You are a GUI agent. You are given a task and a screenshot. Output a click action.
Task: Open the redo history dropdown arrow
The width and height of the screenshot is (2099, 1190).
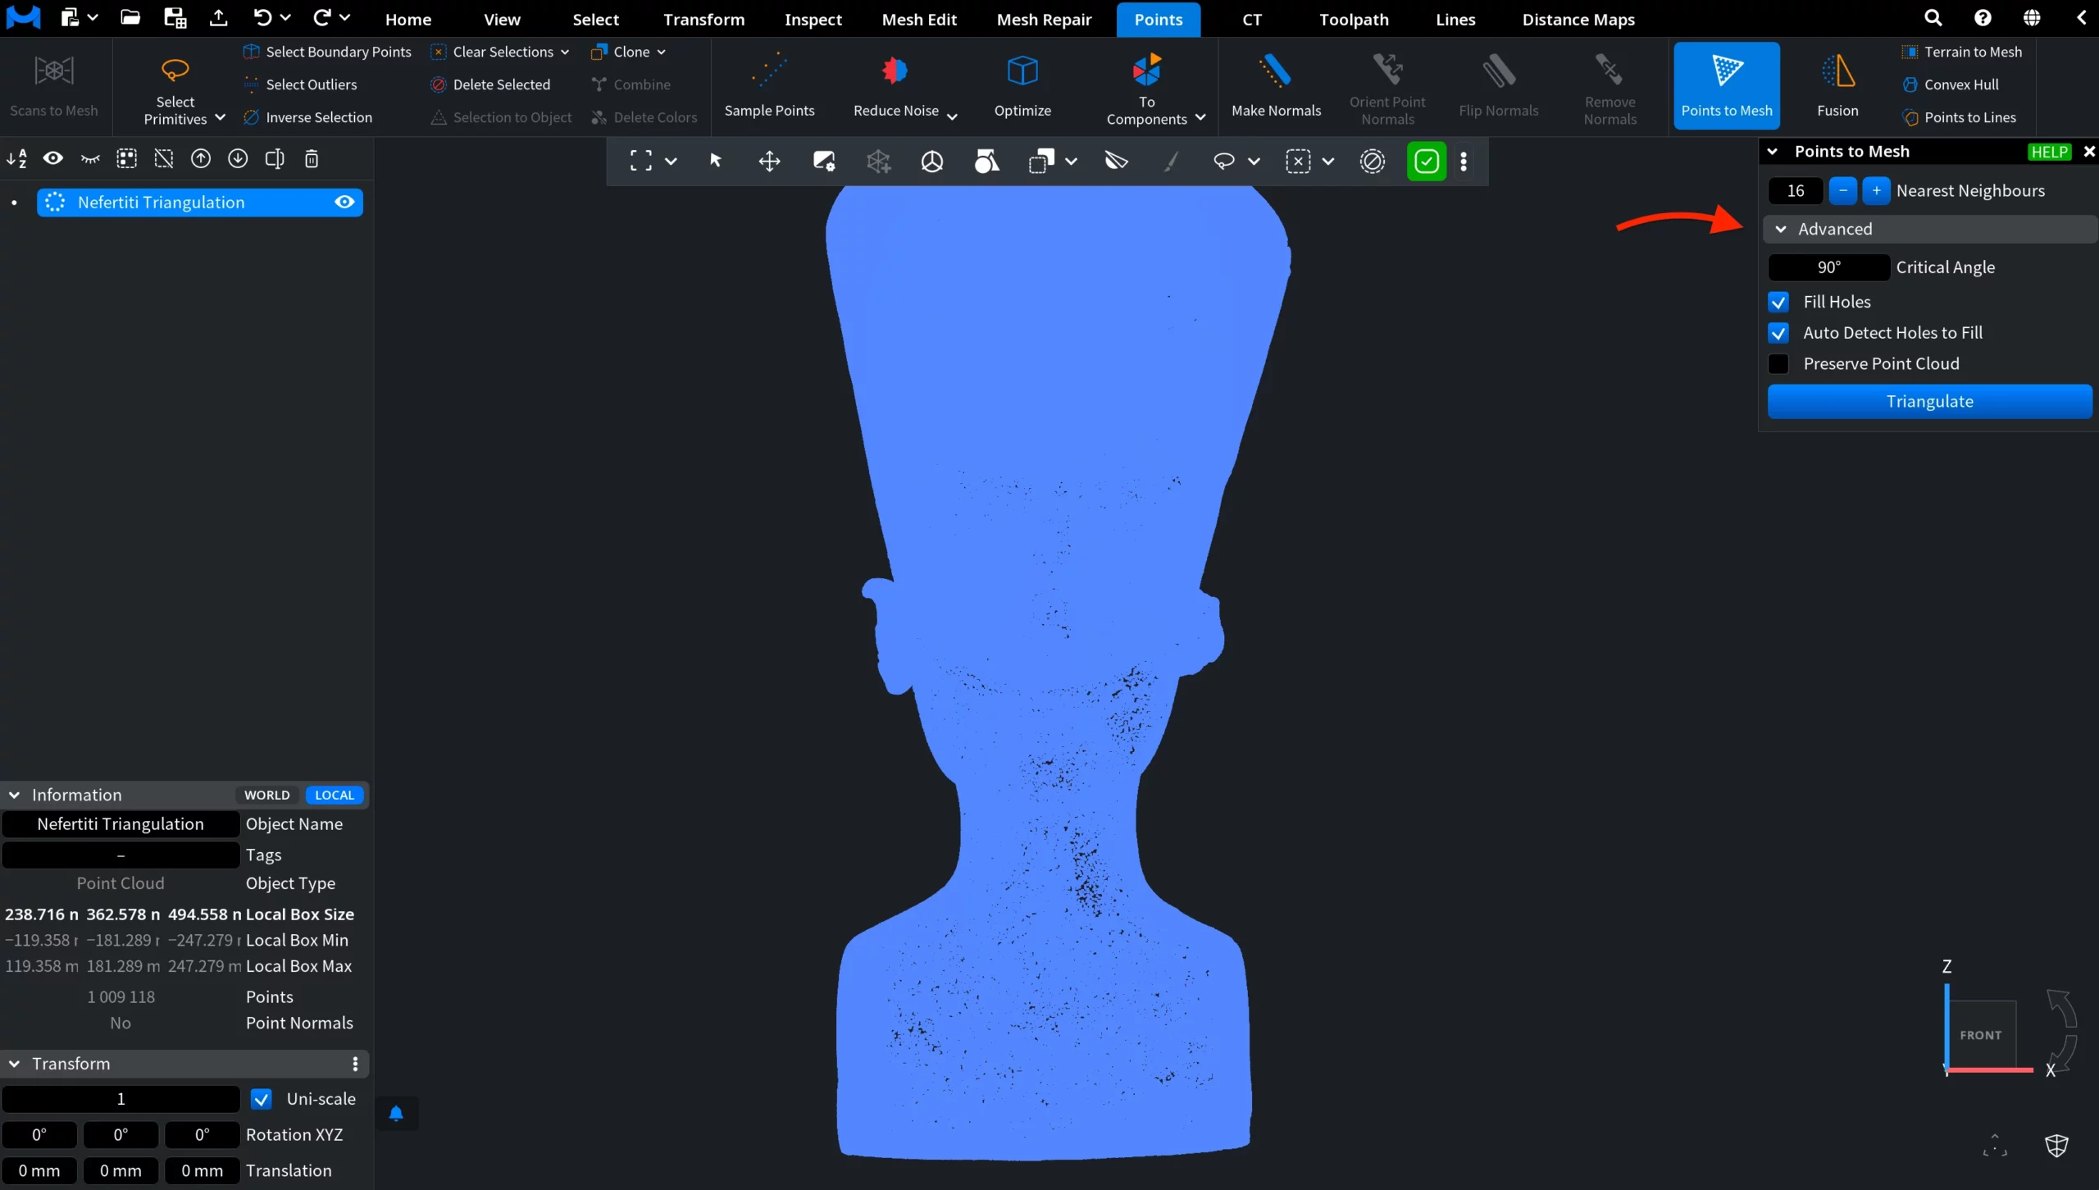[345, 17]
